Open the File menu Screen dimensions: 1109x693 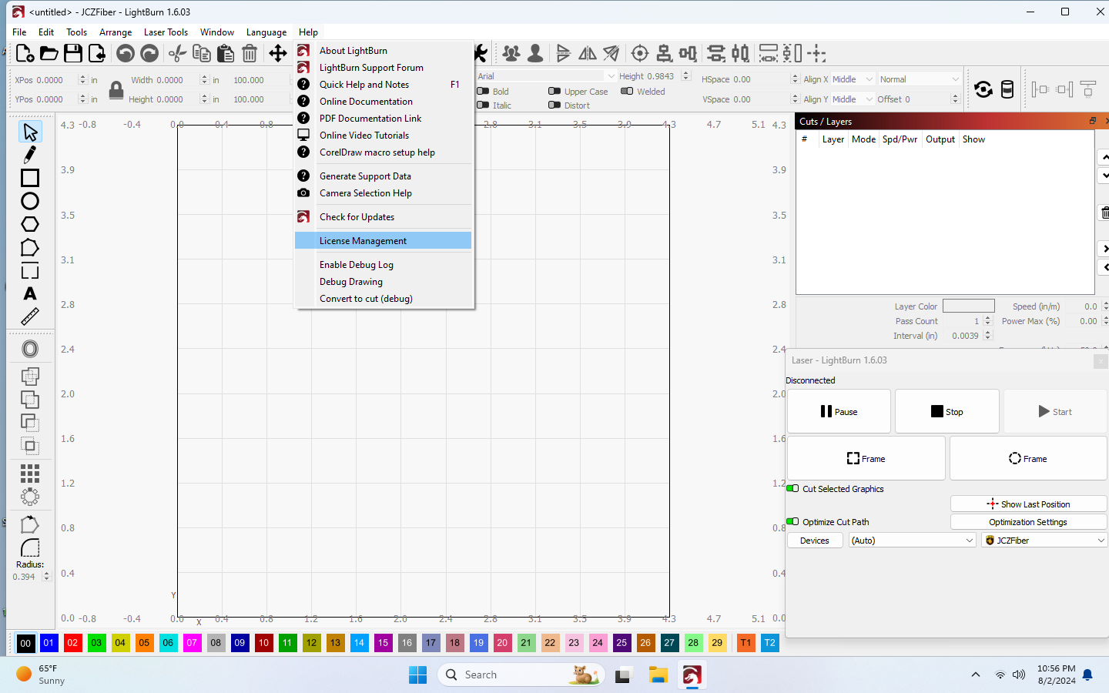pyautogui.click(x=19, y=32)
